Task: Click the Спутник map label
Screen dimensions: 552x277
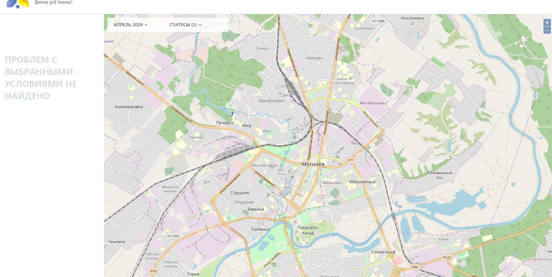Action: click(x=196, y=137)
